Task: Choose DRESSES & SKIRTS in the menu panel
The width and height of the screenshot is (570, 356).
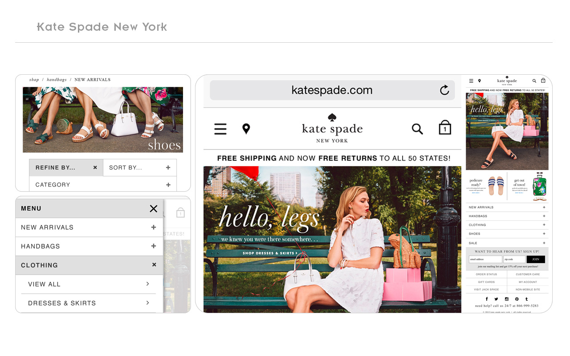Action: click(x=89, y=303)
